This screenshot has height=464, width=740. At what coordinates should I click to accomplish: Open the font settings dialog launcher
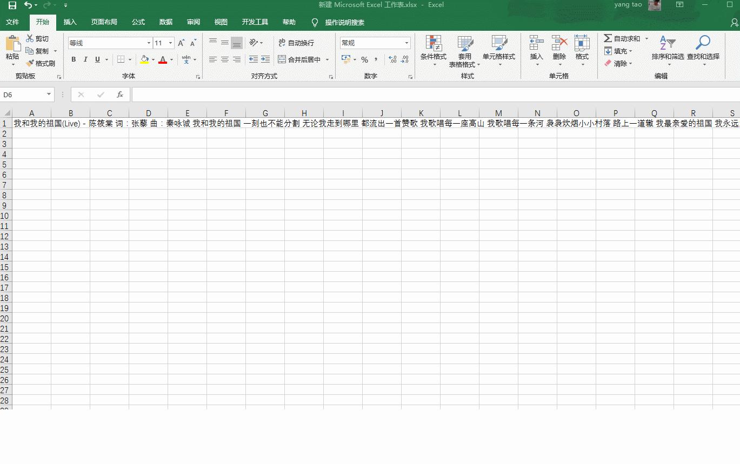tap(198, 77)
